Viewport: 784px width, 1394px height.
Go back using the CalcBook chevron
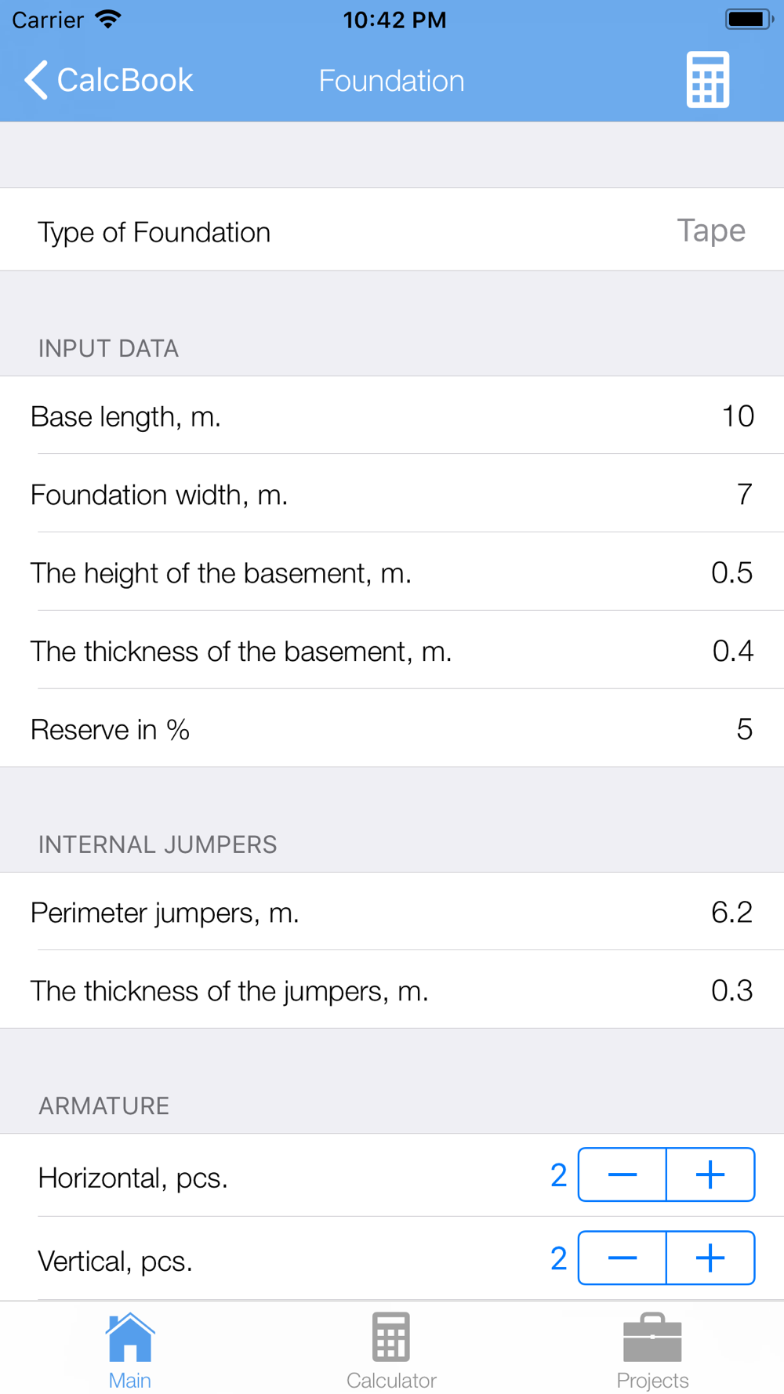(x=36, y=80)
